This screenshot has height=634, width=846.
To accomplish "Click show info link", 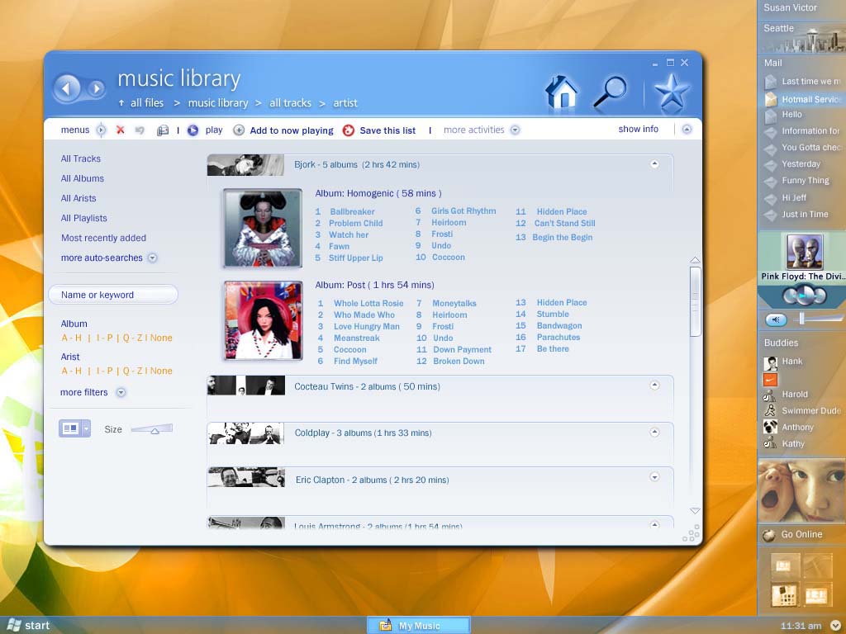I will coord(639,130).
